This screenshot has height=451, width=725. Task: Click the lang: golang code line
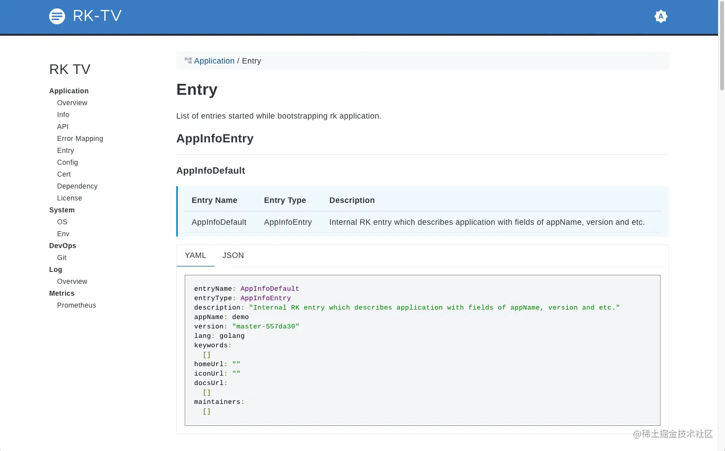click(219, 336)
